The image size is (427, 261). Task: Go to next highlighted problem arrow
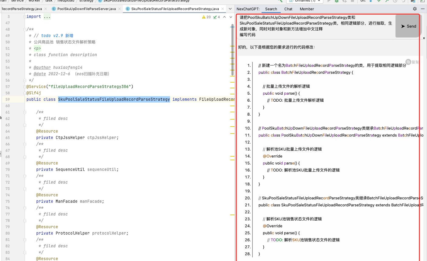(x=230, y=17)
